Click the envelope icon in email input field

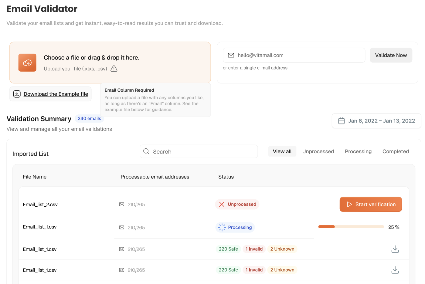231,55
